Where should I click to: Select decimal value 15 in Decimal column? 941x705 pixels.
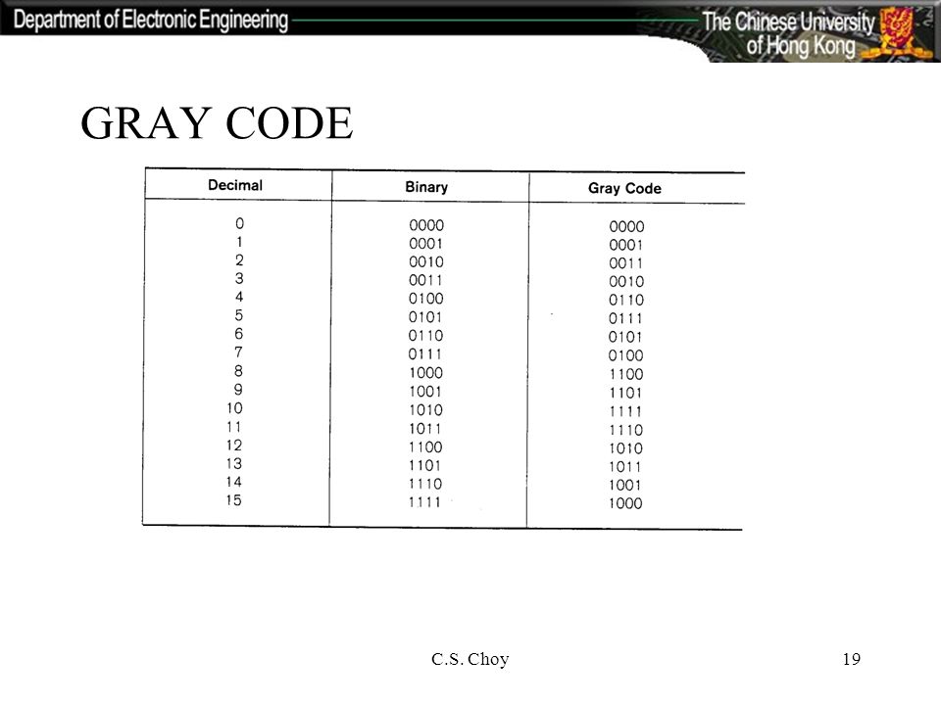click(234, 500)
